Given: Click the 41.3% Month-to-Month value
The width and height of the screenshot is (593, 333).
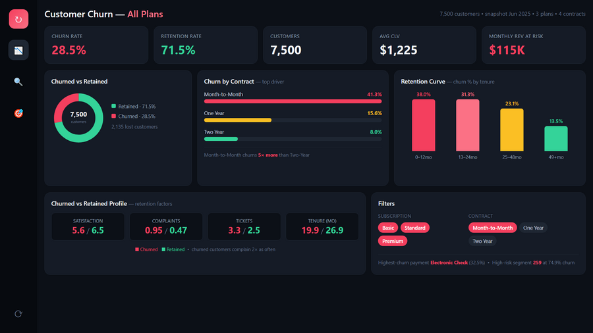Looking at the screenshot, I should [374, 94].
